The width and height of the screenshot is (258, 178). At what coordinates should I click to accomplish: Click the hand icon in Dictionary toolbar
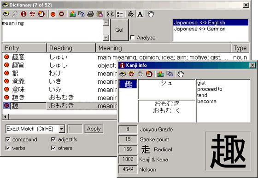point(151,14)
